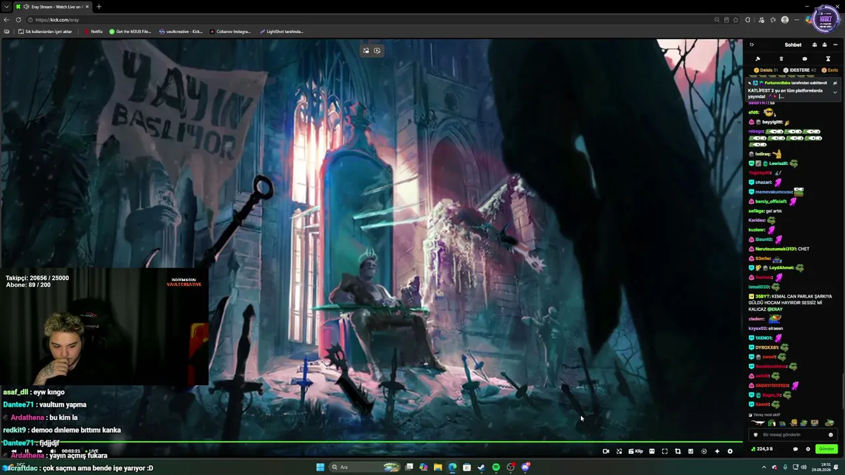Collapse the chat panel with the arrow icon
Screen dimensions: 845x475
tap(751, 45)
